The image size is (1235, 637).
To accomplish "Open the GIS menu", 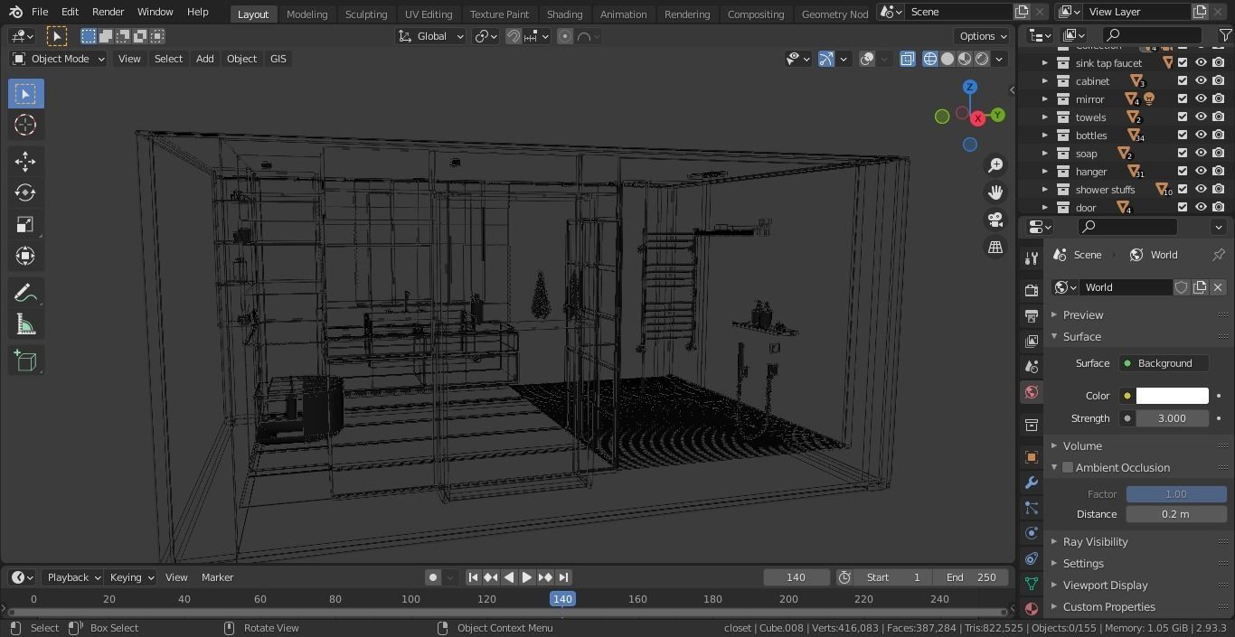I will point(278,59).
